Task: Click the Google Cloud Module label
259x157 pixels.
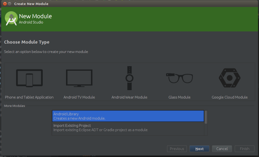Action: [x=230, y=97]
